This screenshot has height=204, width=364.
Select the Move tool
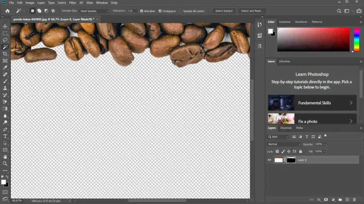point(5,26)
